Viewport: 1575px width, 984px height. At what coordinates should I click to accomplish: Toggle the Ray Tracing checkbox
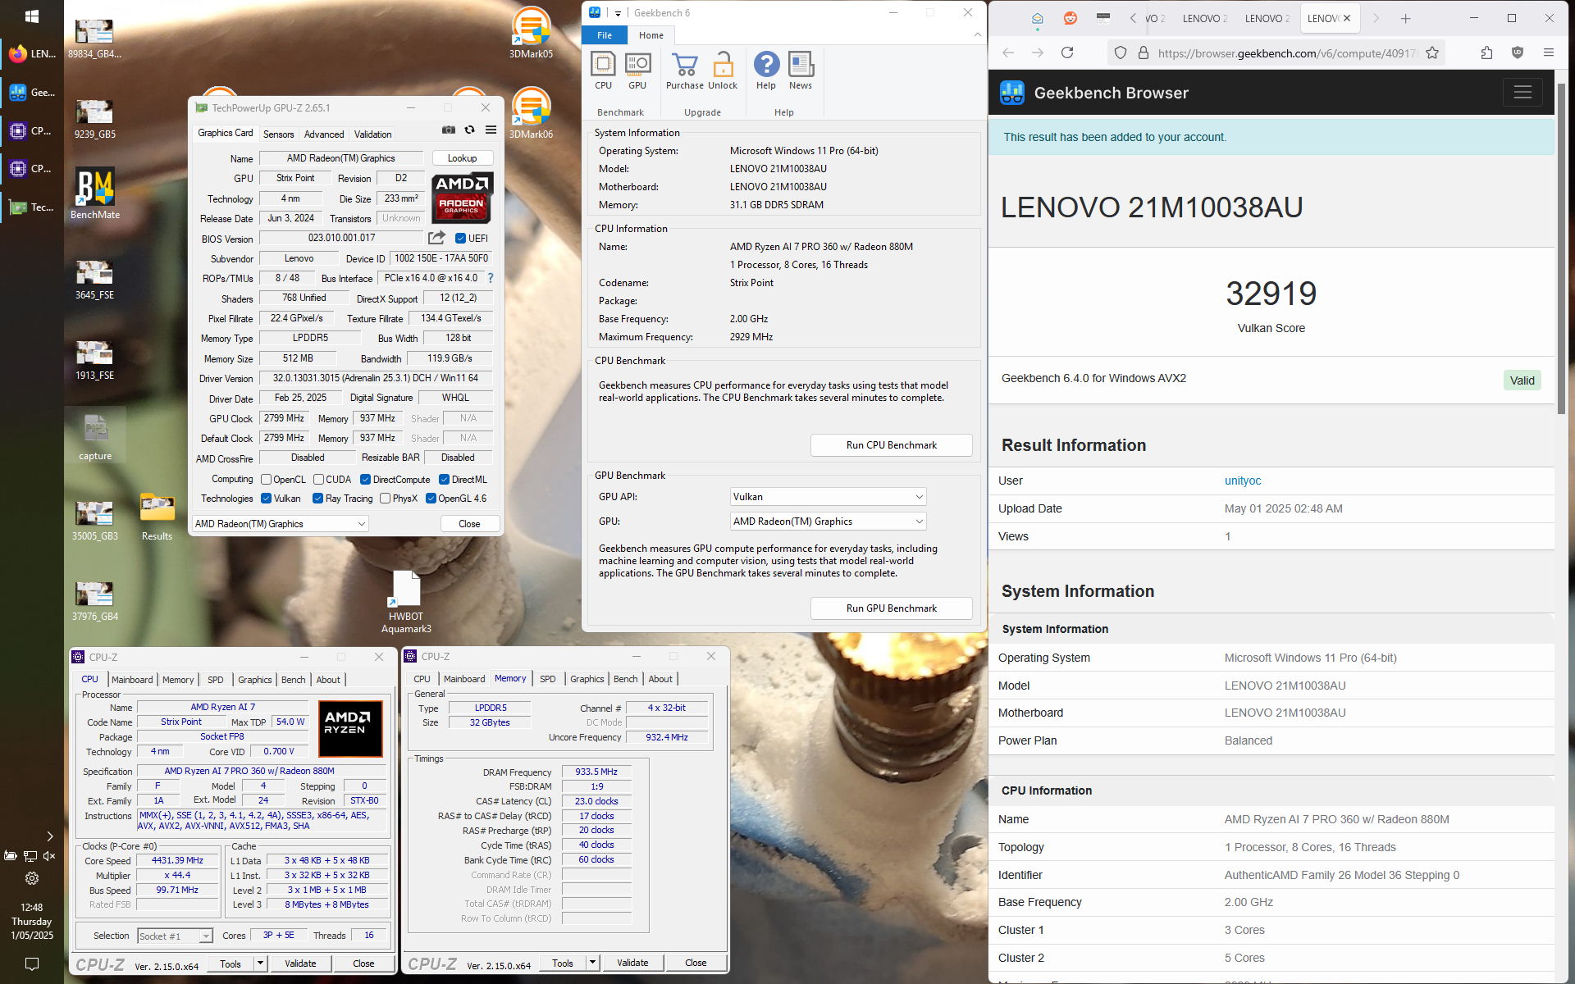[318, 499]
